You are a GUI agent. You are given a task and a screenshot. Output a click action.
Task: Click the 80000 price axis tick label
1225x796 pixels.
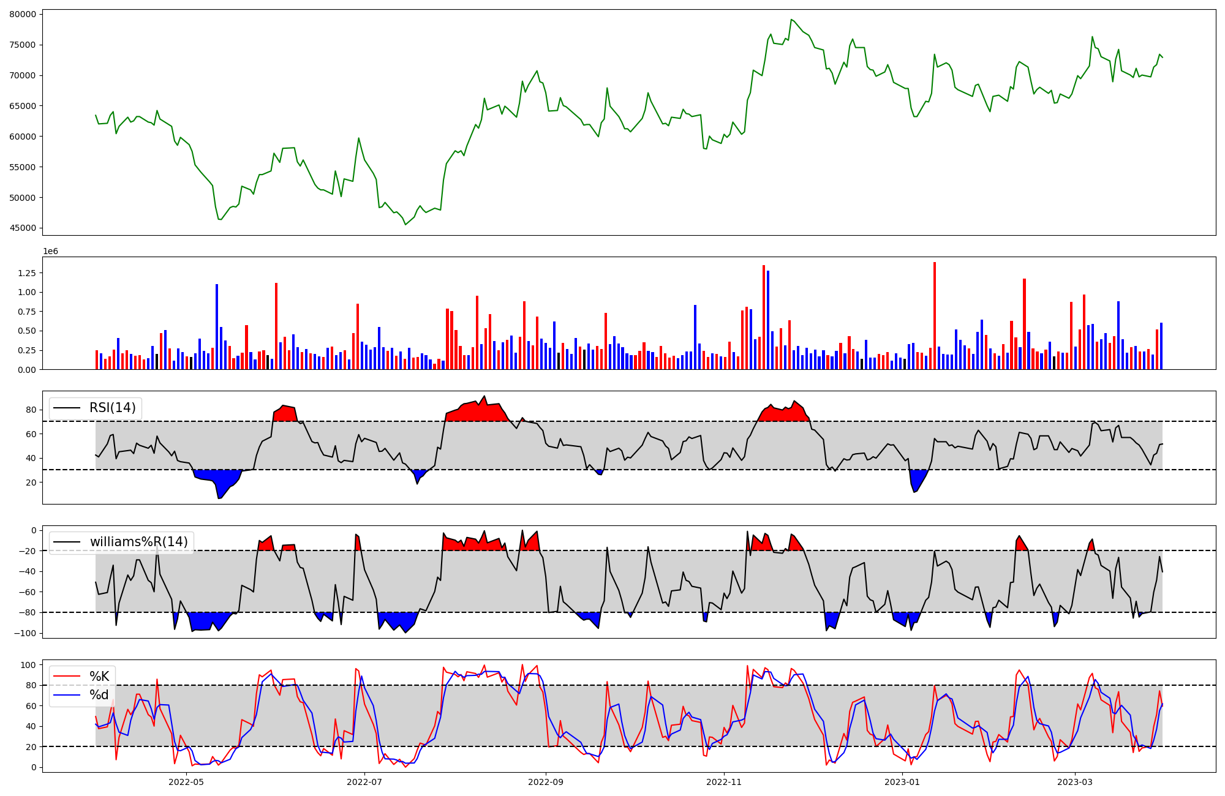tap(23, 14)
